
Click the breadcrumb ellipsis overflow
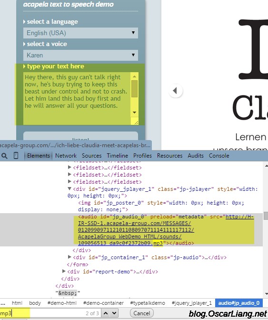click(x=3, y=303)
